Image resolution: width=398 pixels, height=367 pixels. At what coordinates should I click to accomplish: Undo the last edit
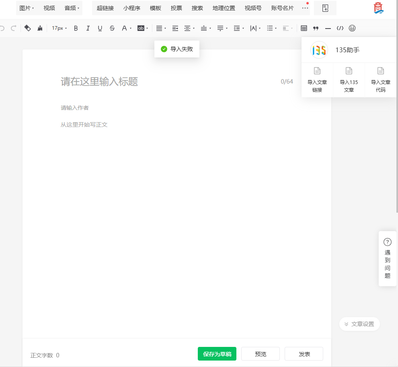(x=2, y=28)
